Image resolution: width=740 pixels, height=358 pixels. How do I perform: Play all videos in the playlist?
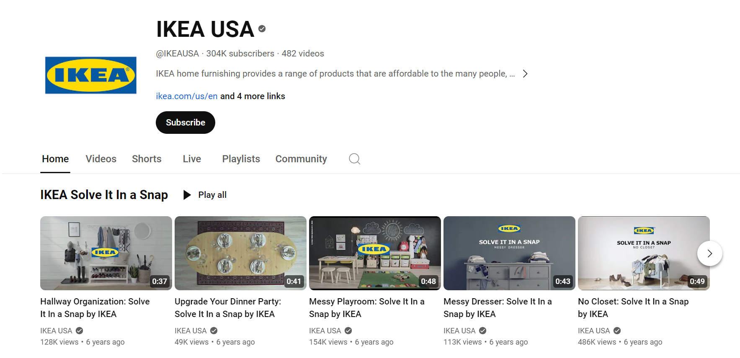(205, 195)
